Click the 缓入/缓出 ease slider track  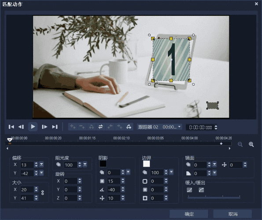tap(214, 198)
